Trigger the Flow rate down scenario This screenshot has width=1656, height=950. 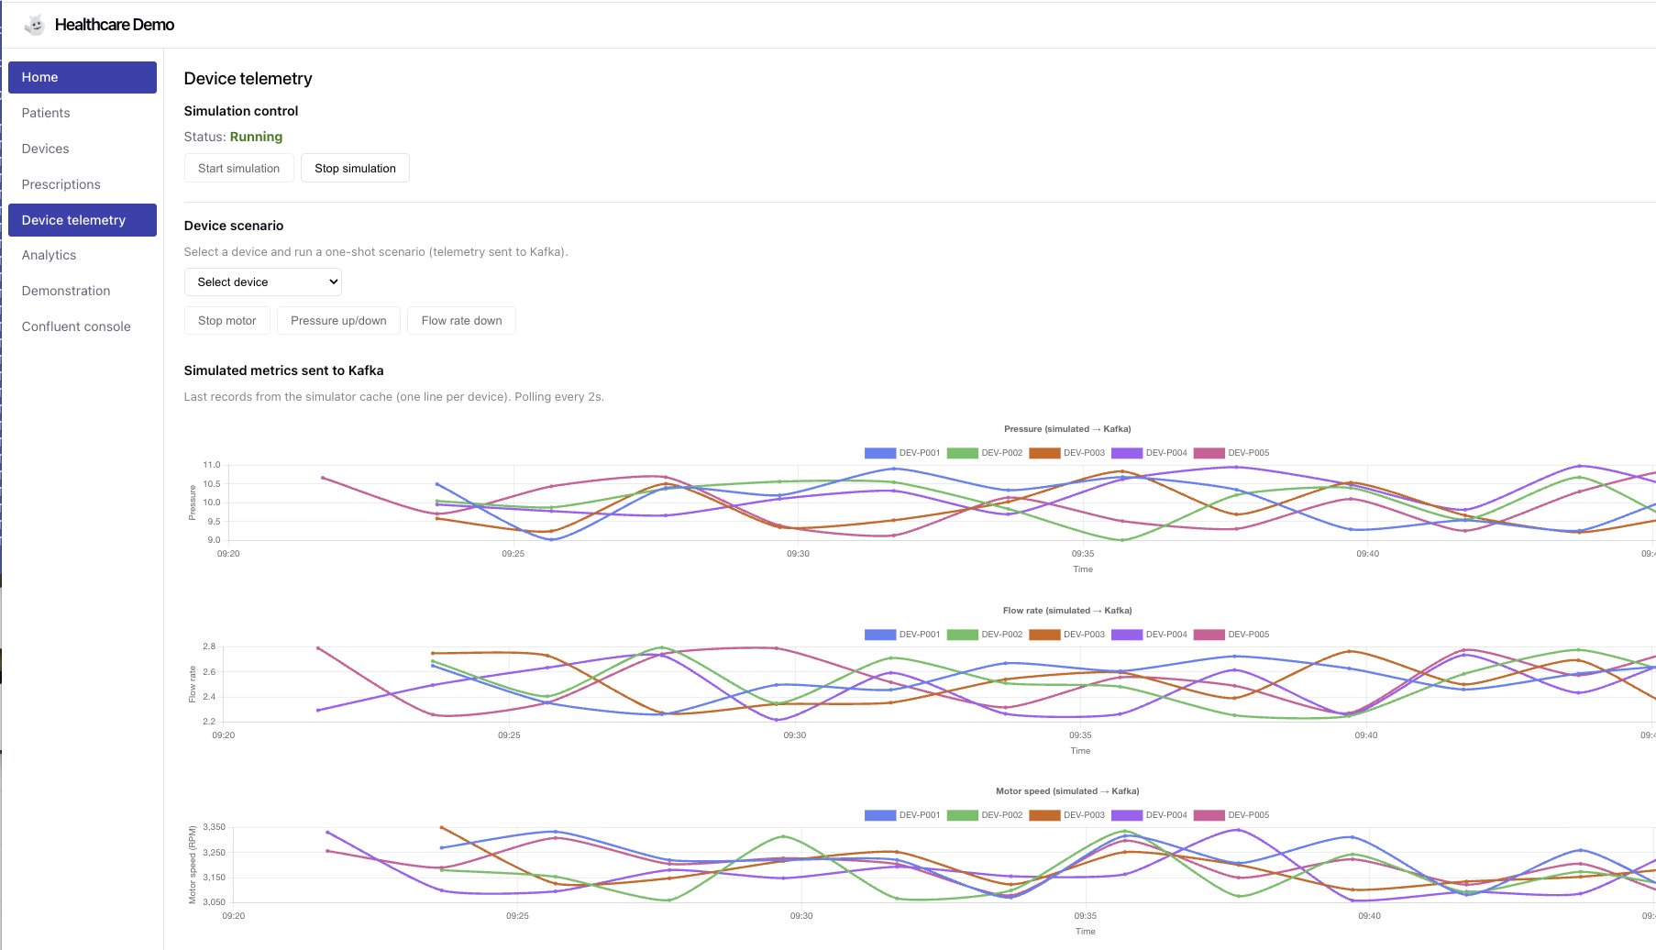click(x=461, y=321)
